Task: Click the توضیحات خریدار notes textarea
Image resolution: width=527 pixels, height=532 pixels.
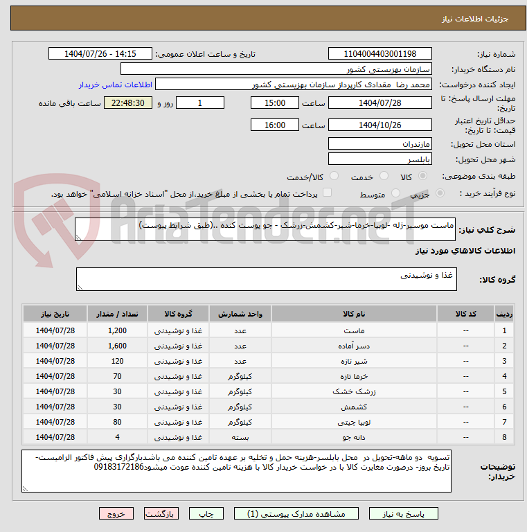Action: [x=236, y=471]
